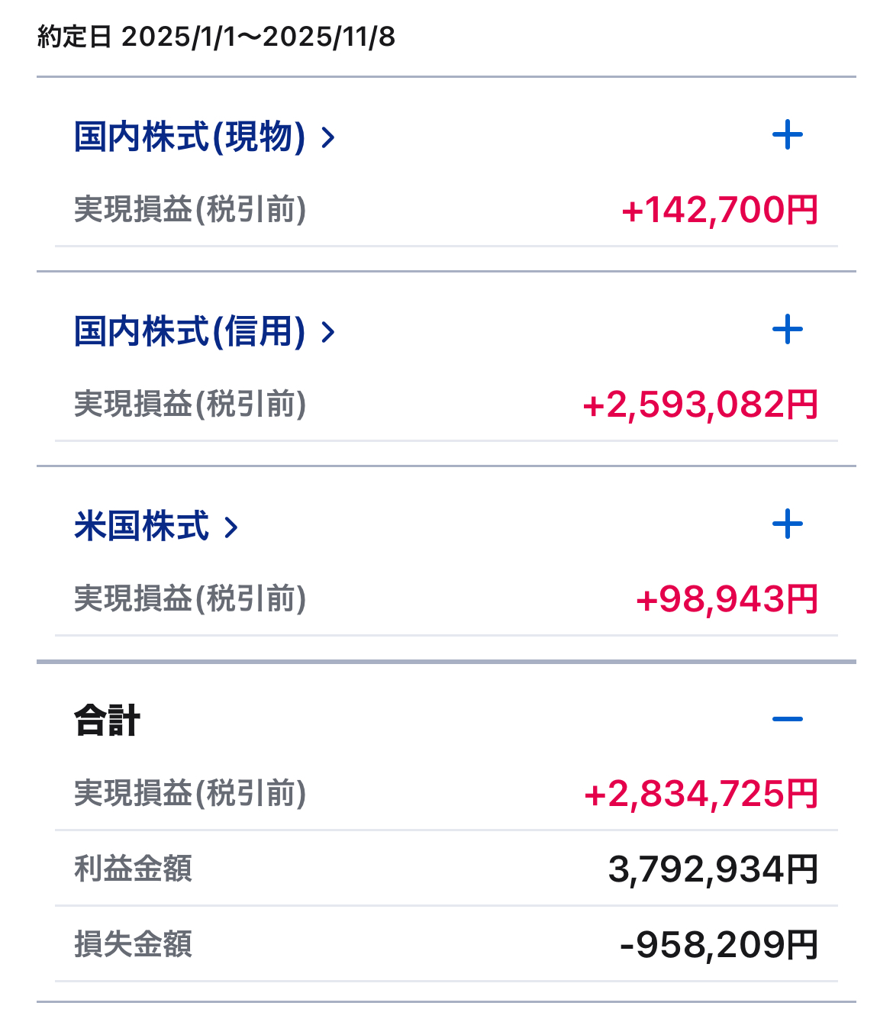Open the 国内株式(信用) detail link
The width and height of the screenshot is (893, 1035).
(x=189, y=332)
